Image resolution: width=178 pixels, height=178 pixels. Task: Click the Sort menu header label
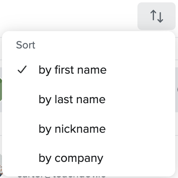(26, 45)
